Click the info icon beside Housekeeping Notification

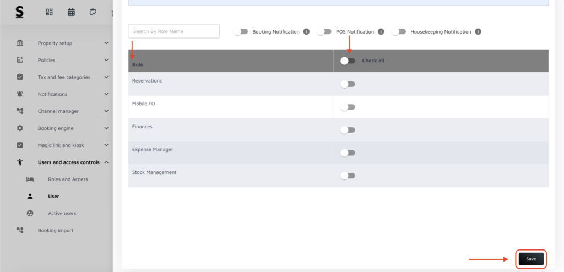coord(478,32)
